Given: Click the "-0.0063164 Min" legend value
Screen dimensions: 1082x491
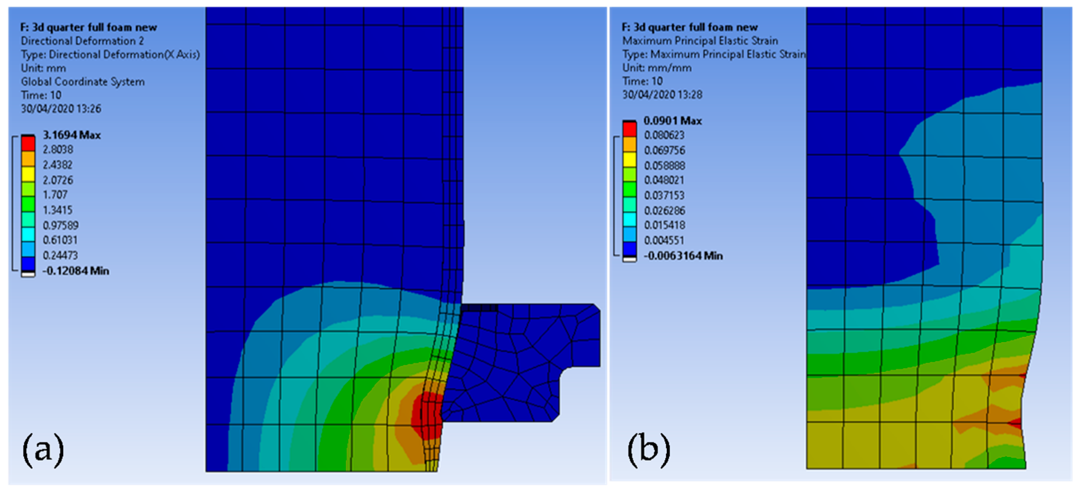Looking at the screenshot, I should click(x=683, y=256).
